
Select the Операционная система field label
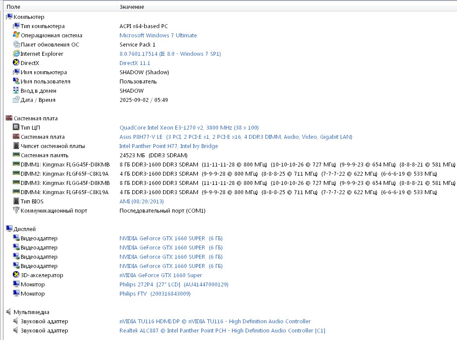51,35
